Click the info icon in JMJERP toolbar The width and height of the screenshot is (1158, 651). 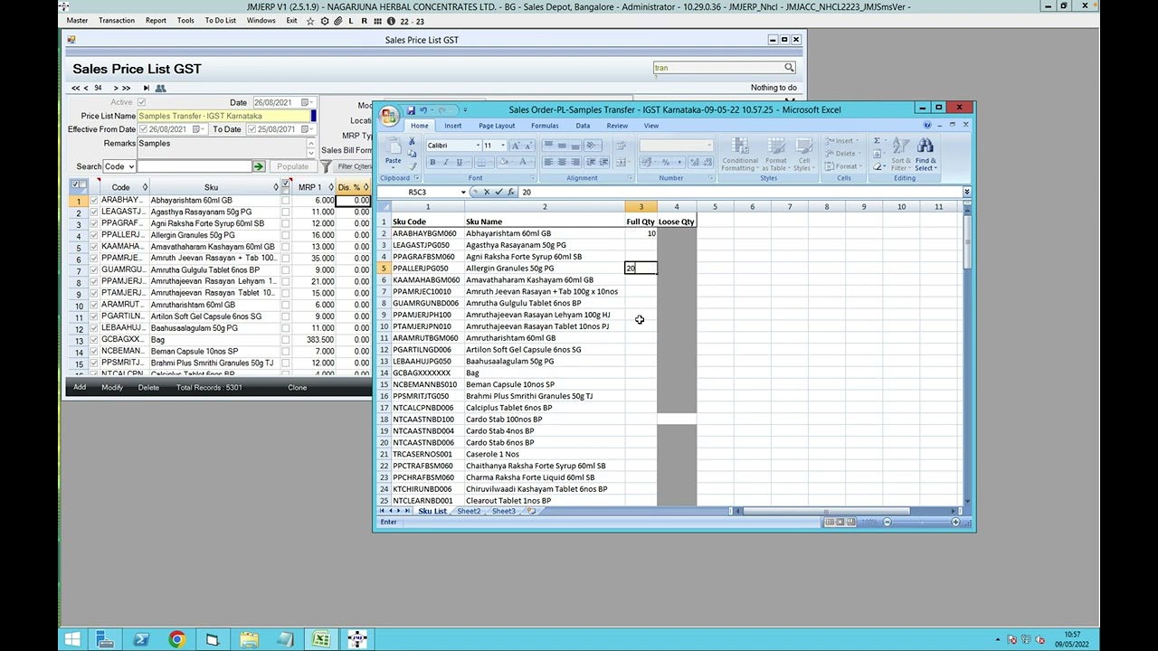(x=391, y=21)
